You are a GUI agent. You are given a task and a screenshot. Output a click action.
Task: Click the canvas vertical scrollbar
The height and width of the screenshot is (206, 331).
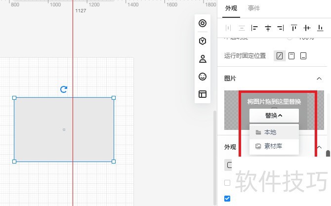(x=215, y=157)
